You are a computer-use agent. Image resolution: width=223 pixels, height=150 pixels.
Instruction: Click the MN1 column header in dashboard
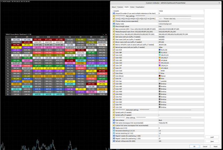tap(102, 37)
